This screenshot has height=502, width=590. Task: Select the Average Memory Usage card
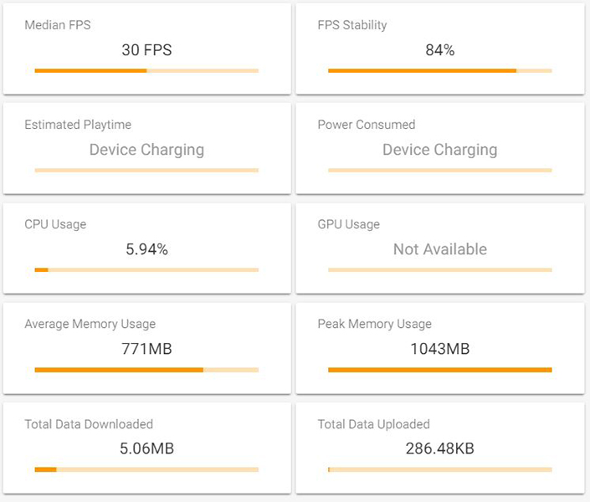(146, 348)
